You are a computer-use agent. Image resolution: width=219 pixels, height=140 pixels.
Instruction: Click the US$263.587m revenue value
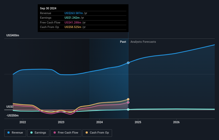74,13
